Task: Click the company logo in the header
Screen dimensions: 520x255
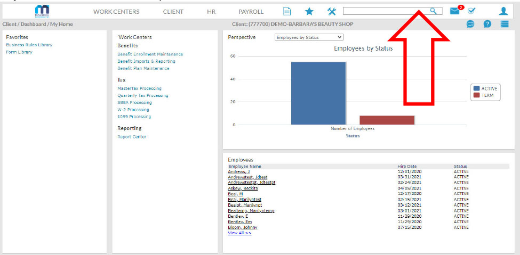Action: coord(42,11)
